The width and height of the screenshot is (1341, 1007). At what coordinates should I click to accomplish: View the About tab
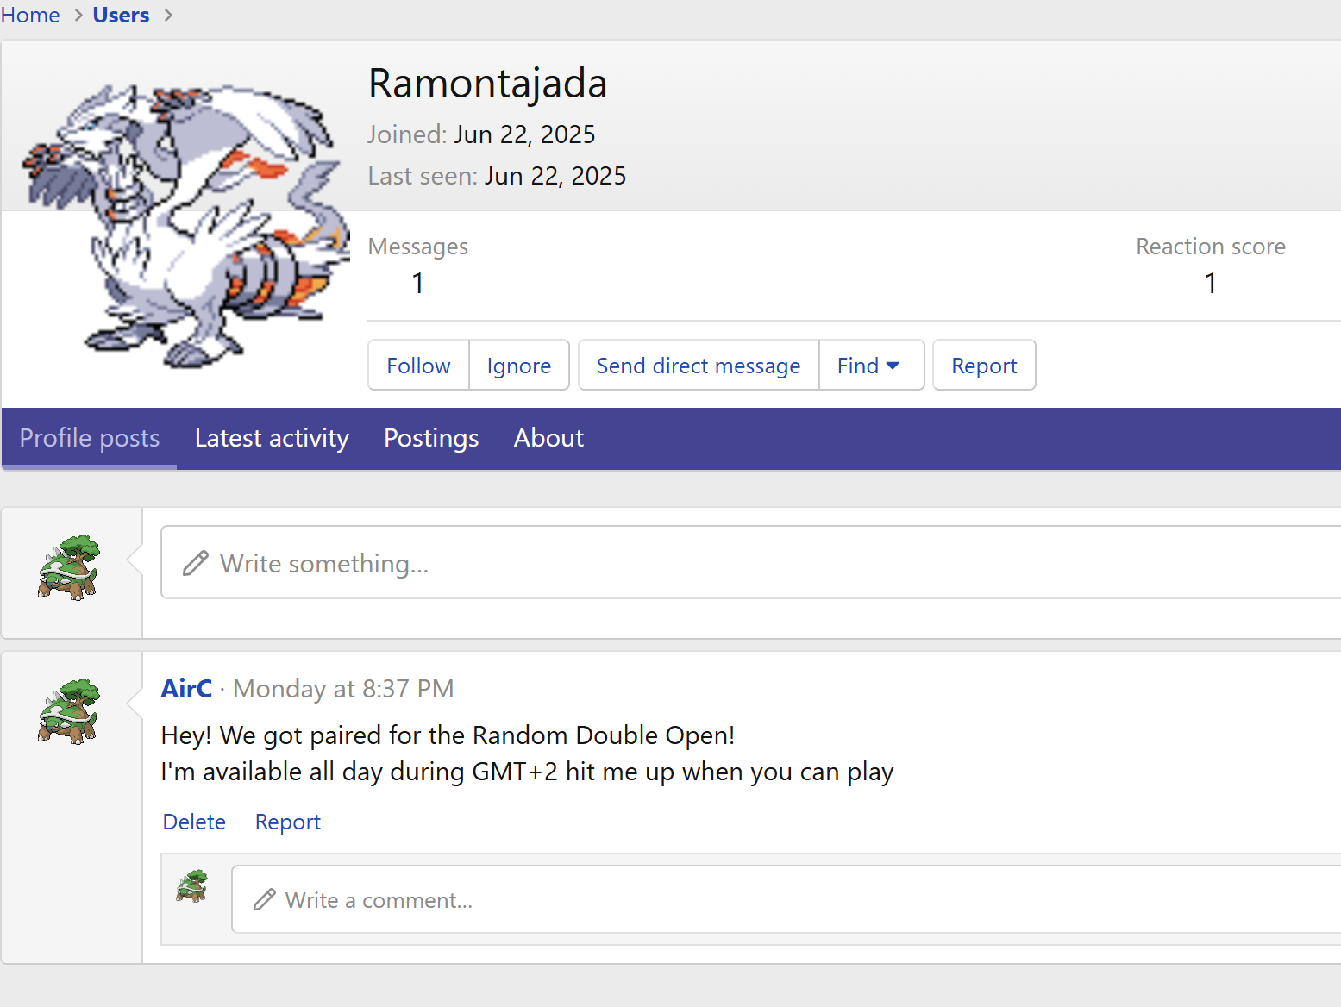tap(548, 438)
